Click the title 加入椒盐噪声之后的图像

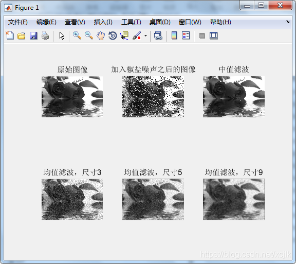coord(153,69)
